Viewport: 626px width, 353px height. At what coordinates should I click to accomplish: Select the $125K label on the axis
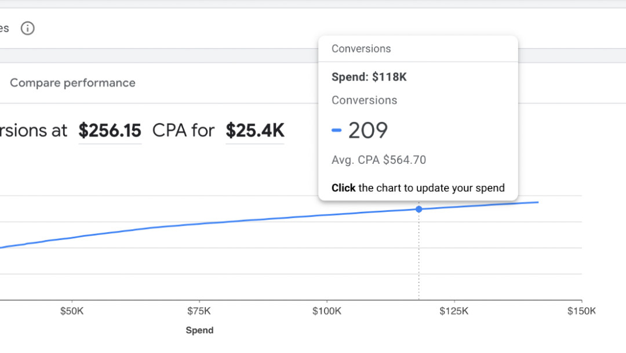[454, 311]
